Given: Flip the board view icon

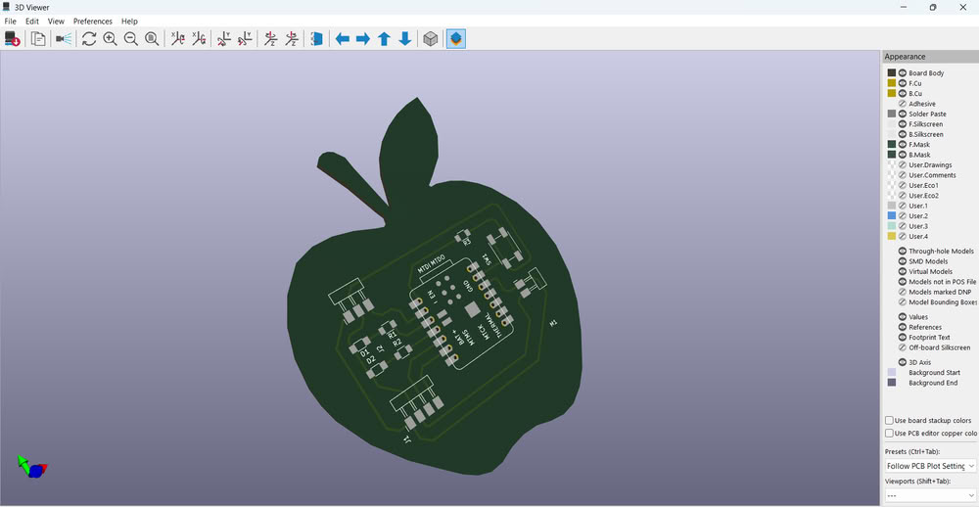Looking at the screenshot, I should click(316, 39).
